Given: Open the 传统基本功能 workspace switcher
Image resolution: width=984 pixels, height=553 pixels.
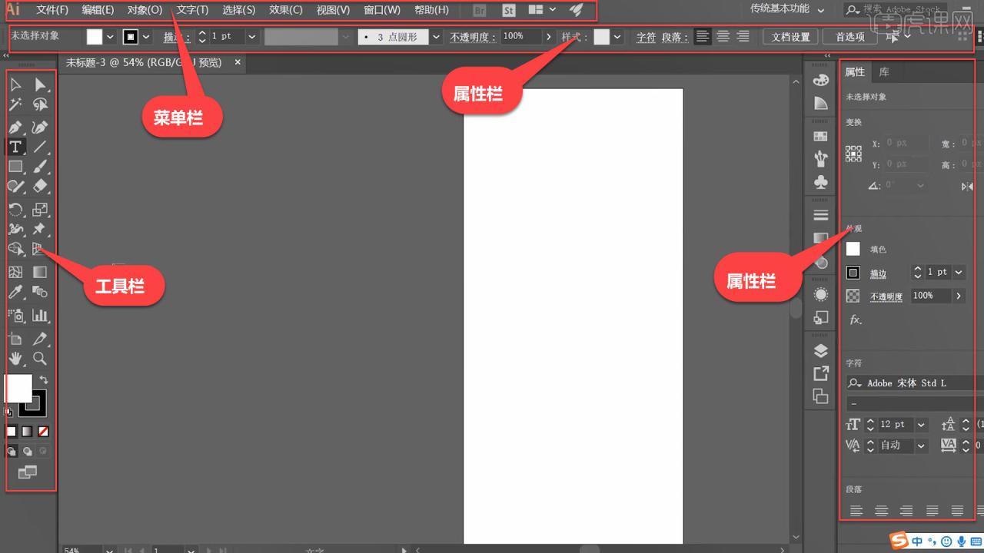Looking at the screenshot, I should pos(788,10).
